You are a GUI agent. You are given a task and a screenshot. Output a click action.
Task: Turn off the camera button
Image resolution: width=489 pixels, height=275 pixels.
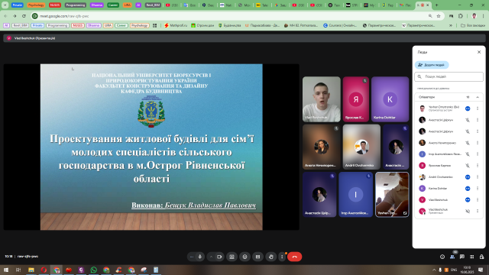(219, 257)
